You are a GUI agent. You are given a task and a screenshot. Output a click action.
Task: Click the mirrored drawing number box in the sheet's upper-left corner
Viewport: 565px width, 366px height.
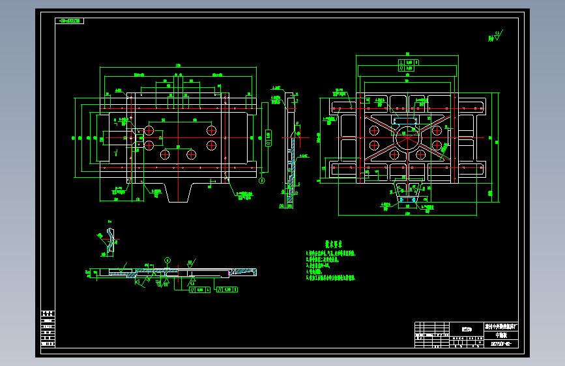click(x=70, y=21)
